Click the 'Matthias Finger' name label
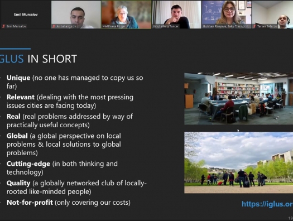The image size is (293, 221). 114,26
